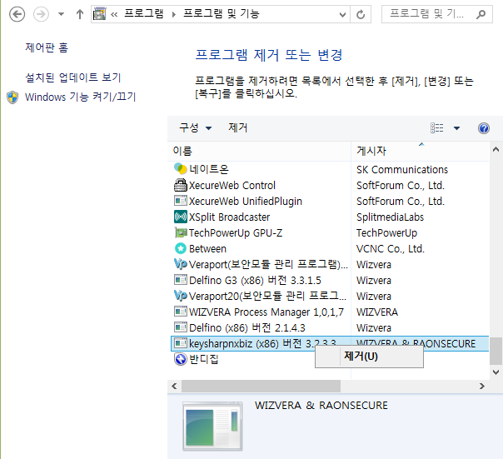The height and width of the screenshot is (459, 503).
Task: Click the XSplit Broadcaster name
Action: 229,217
